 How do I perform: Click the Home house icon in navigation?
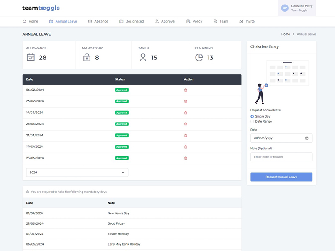[x=24, y=21]
